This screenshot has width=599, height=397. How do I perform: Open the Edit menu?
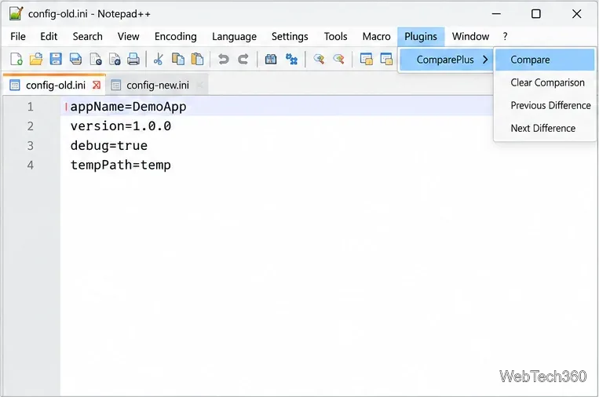(x=49, y=36)
